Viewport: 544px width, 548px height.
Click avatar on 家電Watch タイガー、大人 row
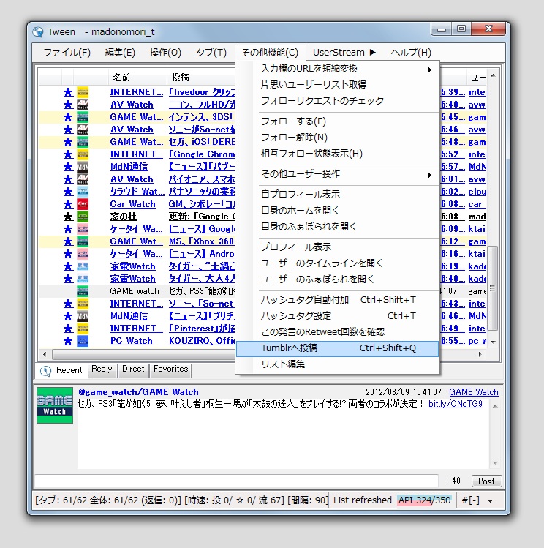point(83,279)
